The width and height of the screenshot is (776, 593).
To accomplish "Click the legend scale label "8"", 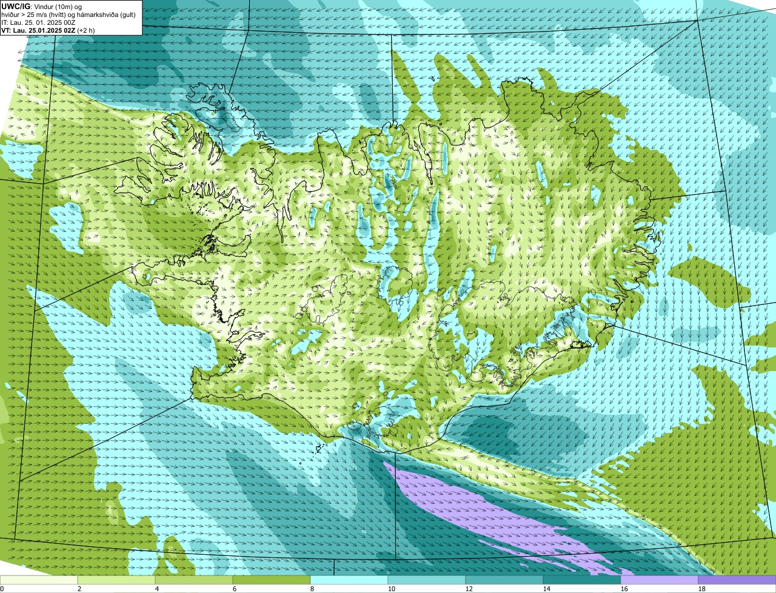I will tap(312, 589).
